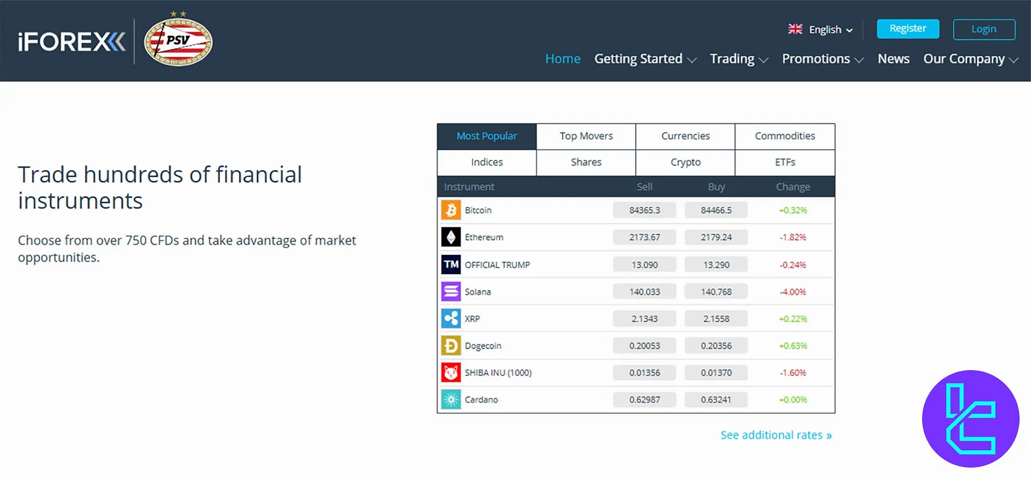Image resolution: width=1031 pixels, height=479 pixels.
Task: Click the Cardano instrument name
Action: [481, 400]
